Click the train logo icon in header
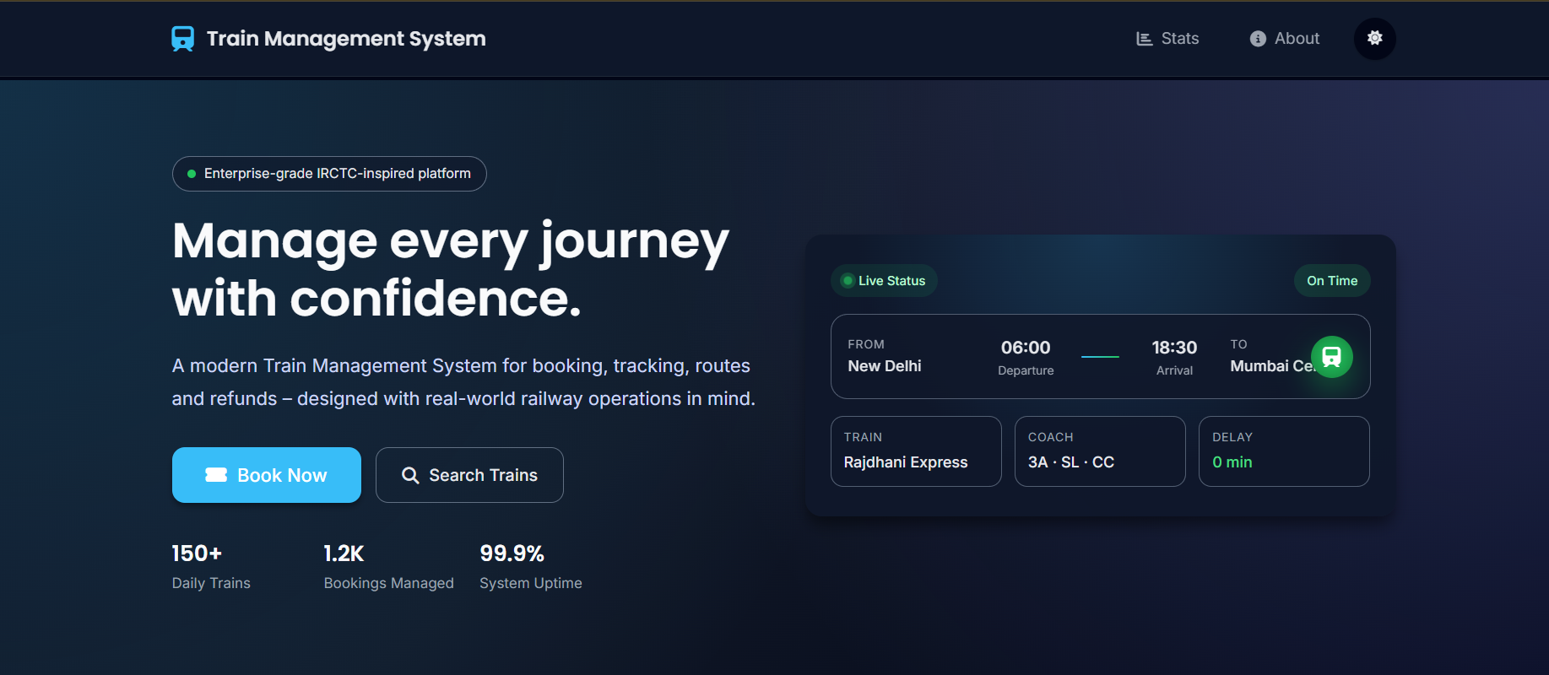Screen dimensions: 1549x675 [182, 39]
